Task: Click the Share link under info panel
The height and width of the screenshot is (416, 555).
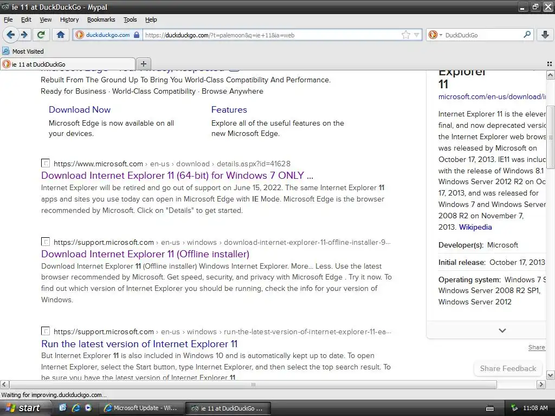Action: coord(537,347)
